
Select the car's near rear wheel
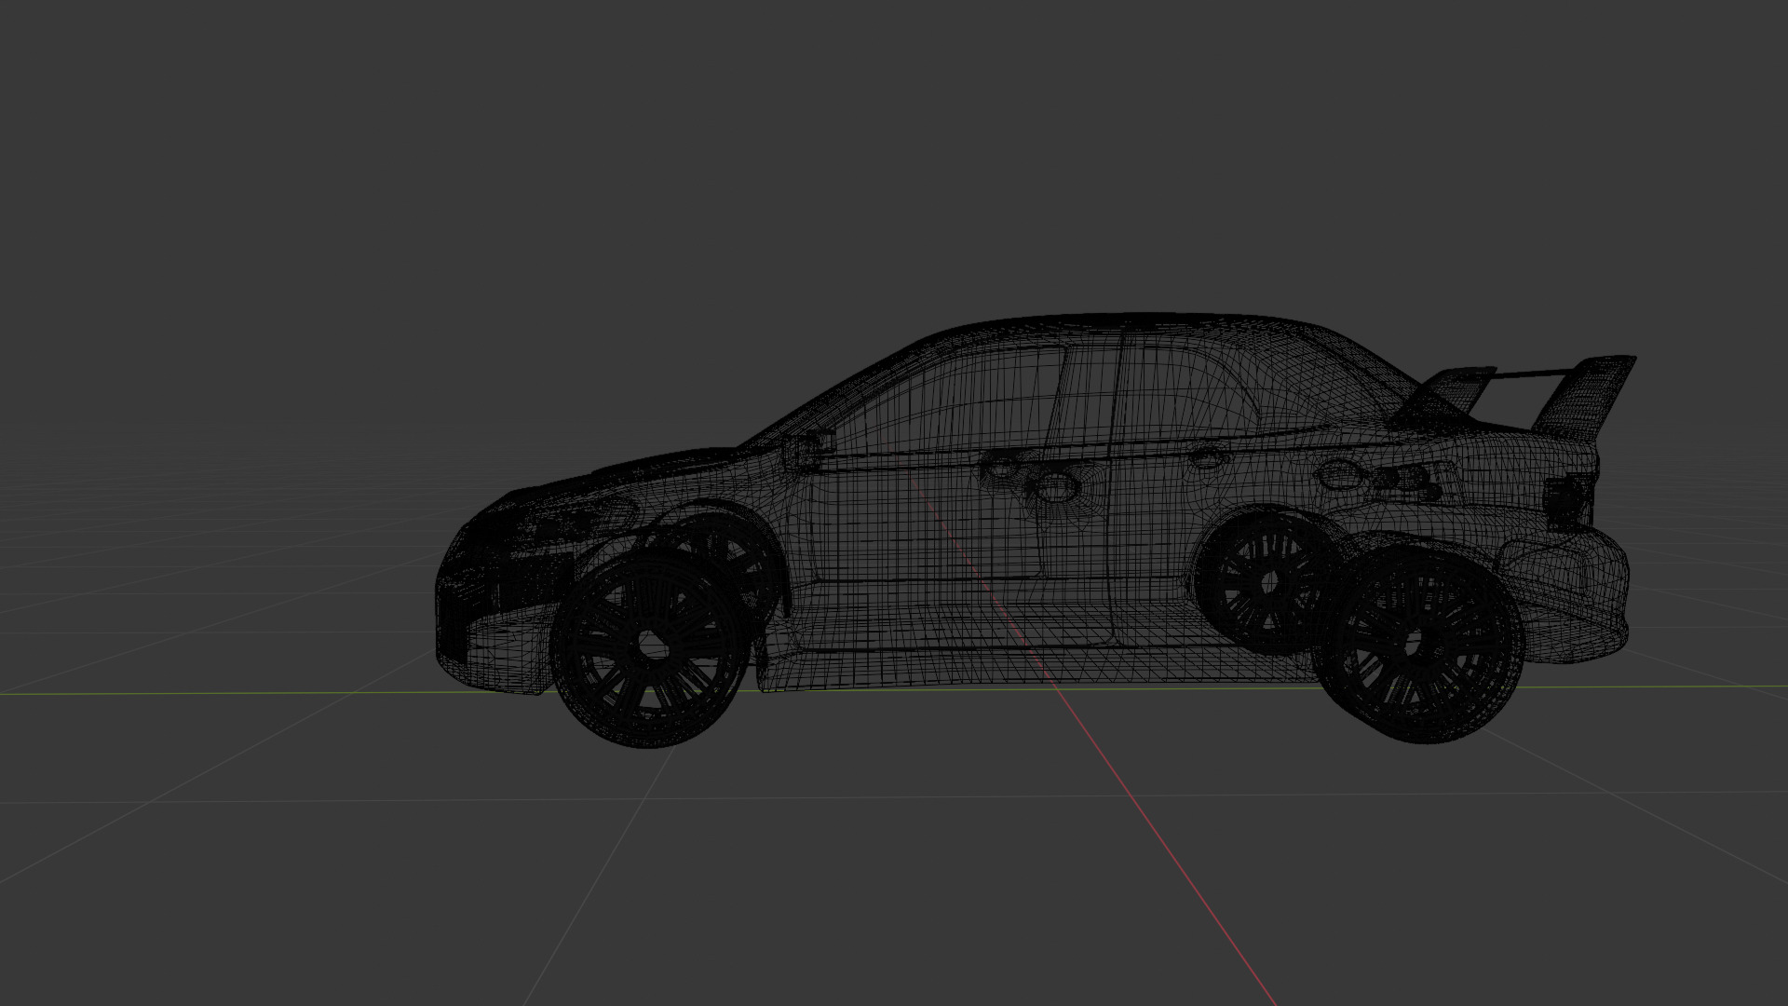point(1421,645)
